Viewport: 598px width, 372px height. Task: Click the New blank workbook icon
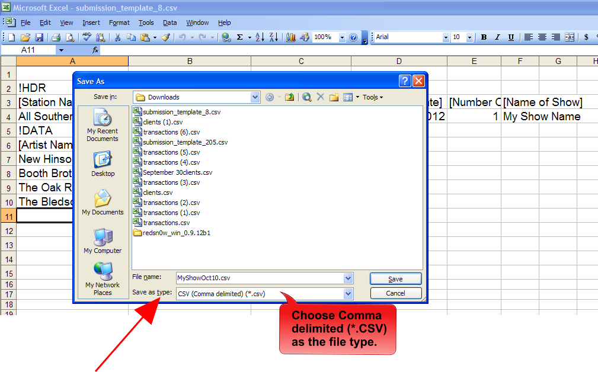11,37
